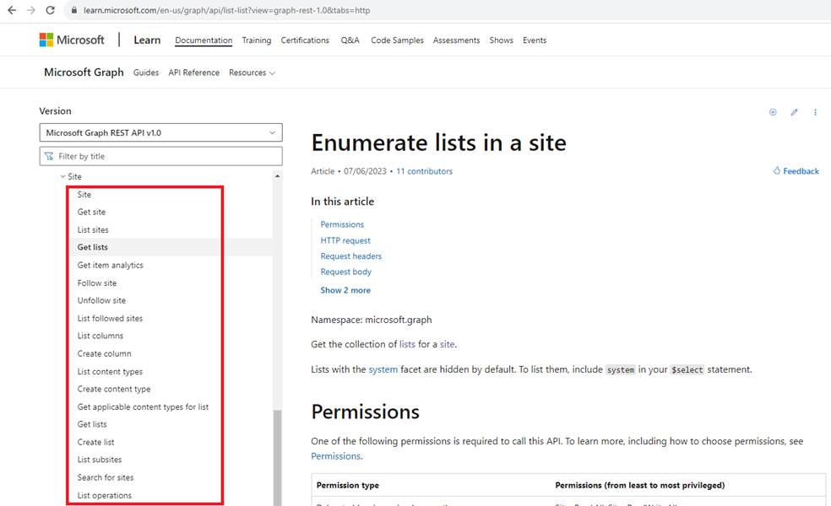The width and height of the screenshot is (831, 506).
Task: Open the Events menu item
Action: pos(535,40)
